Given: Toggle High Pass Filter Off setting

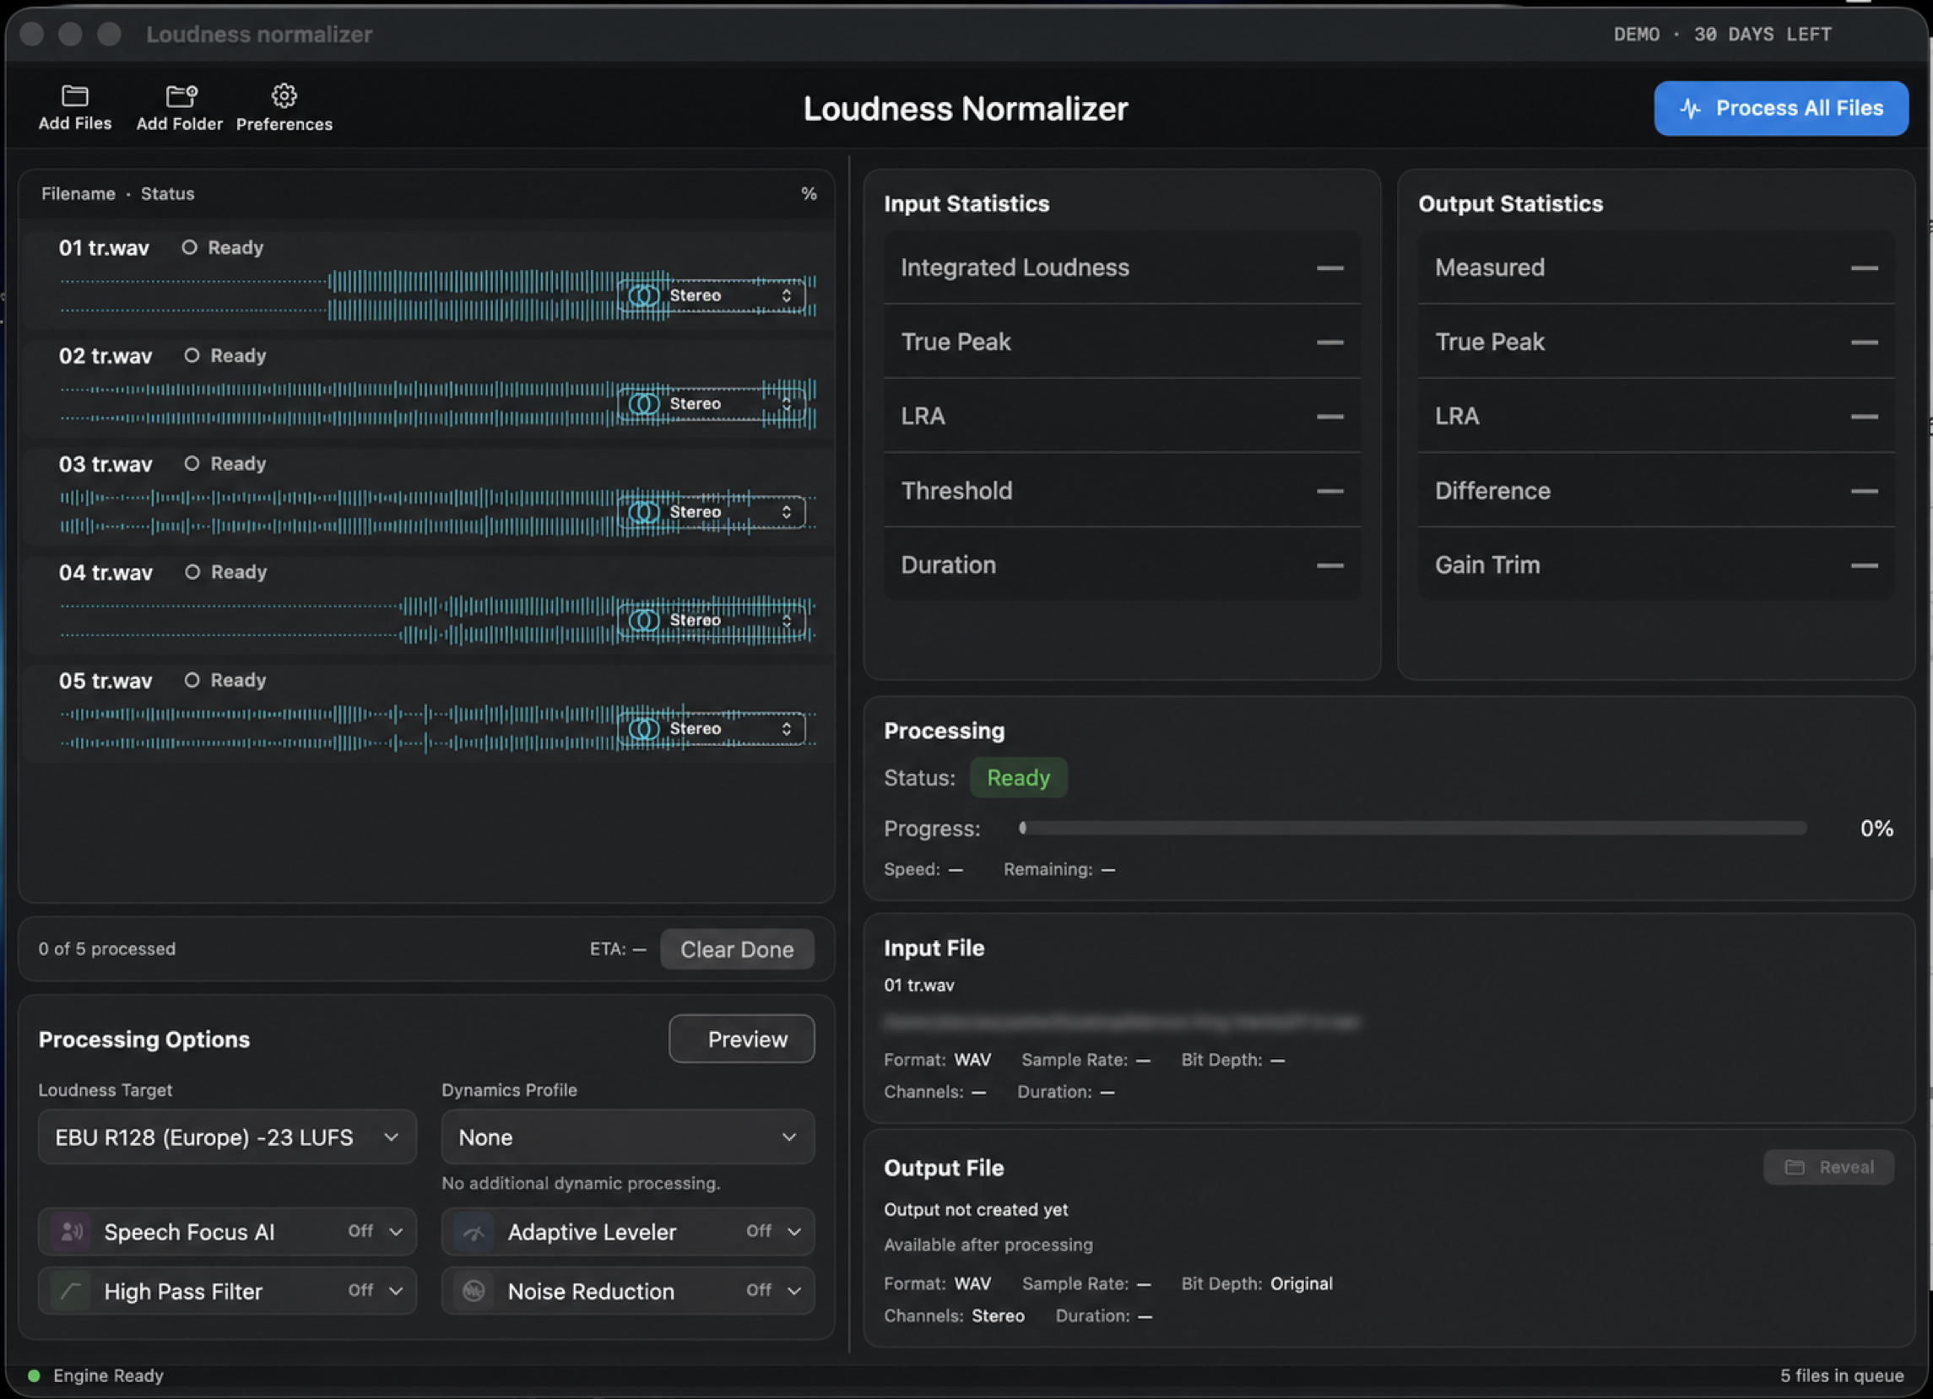Looking at the screenshot, I should coord(375,1290).
